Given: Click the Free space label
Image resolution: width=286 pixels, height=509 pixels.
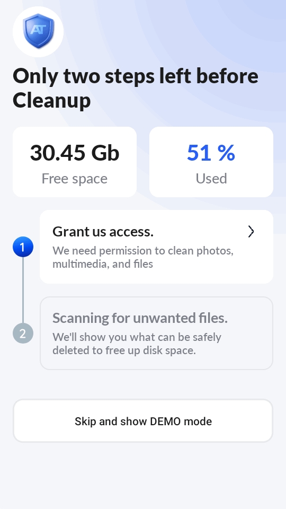Looking at the screenshot, I should coord(75,179).
